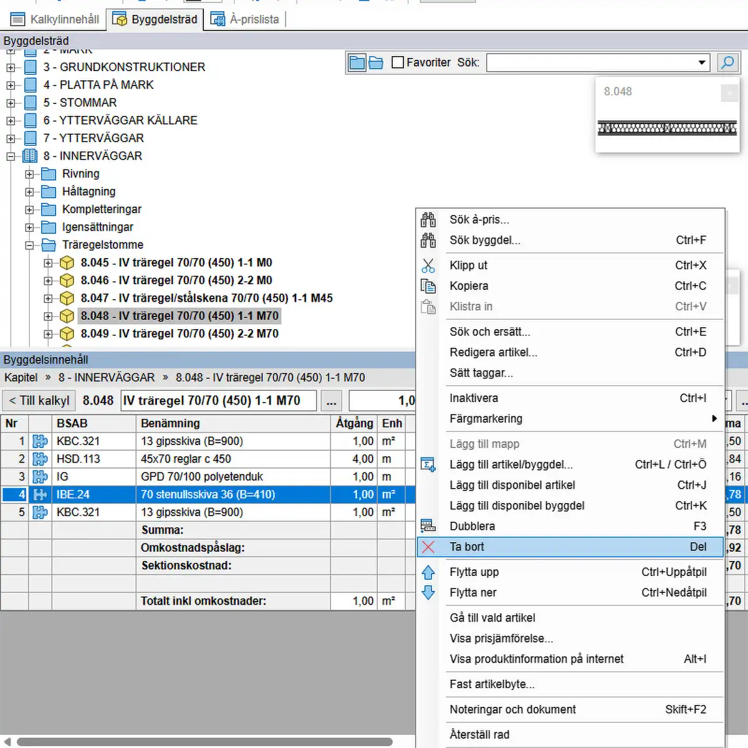Switch to the Kalkylinnehåll tab

coord(55,19)
